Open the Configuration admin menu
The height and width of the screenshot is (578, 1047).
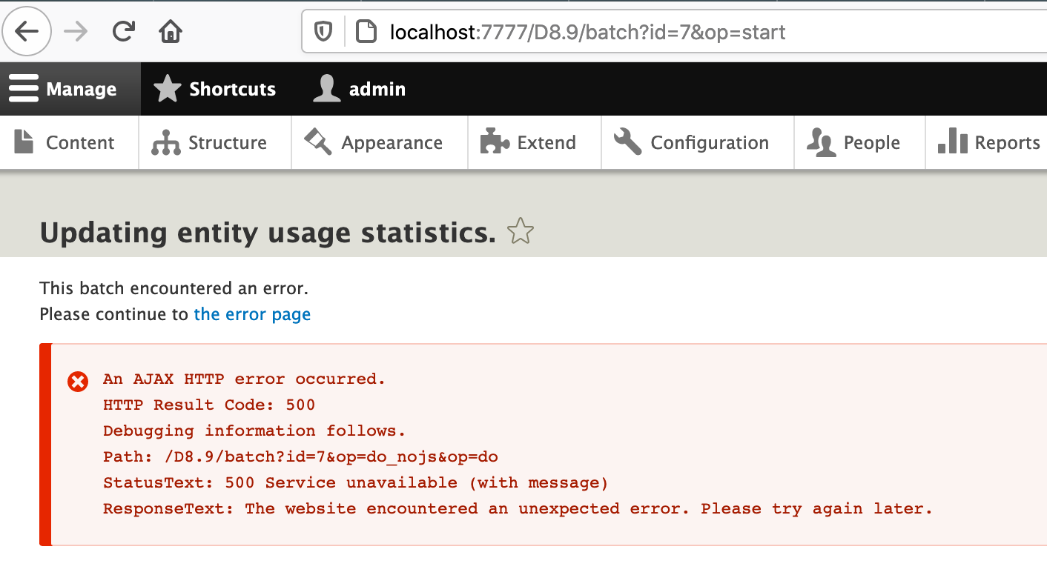pyautogui.click(x=692, y=142)
